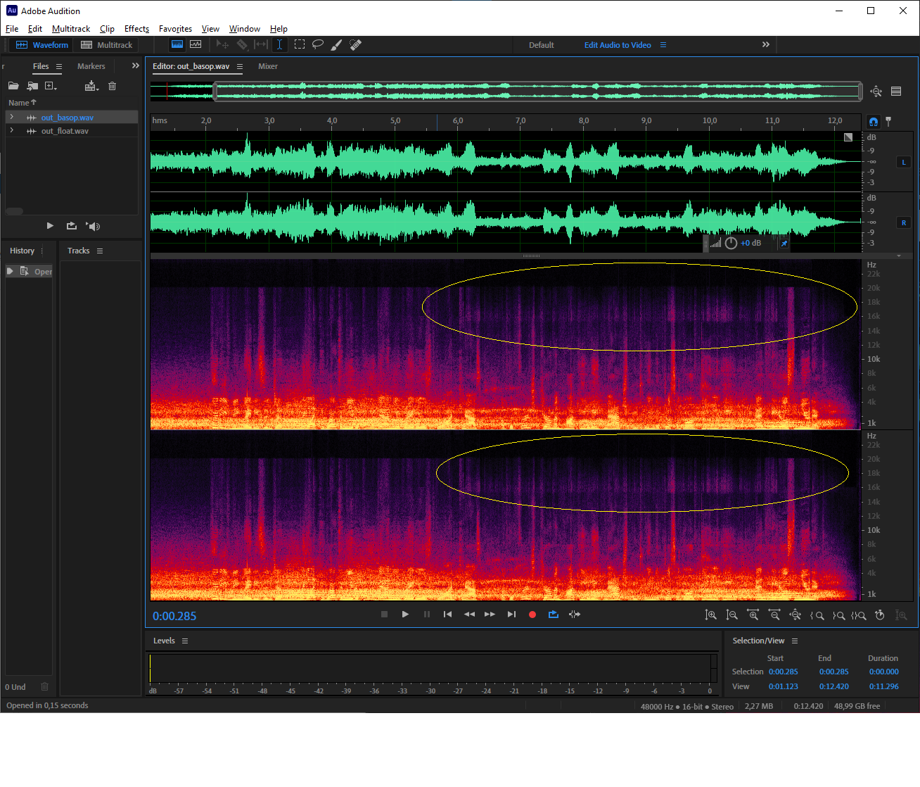Open the workspace overflow chevron menu
Viewport: 920px width, 787px height.
[x=766, y=44]
